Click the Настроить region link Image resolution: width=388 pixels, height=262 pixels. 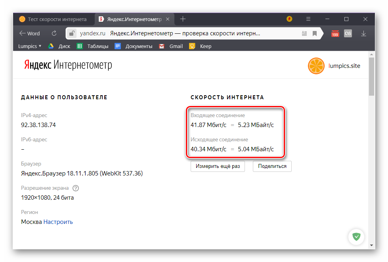click(58, 222)
